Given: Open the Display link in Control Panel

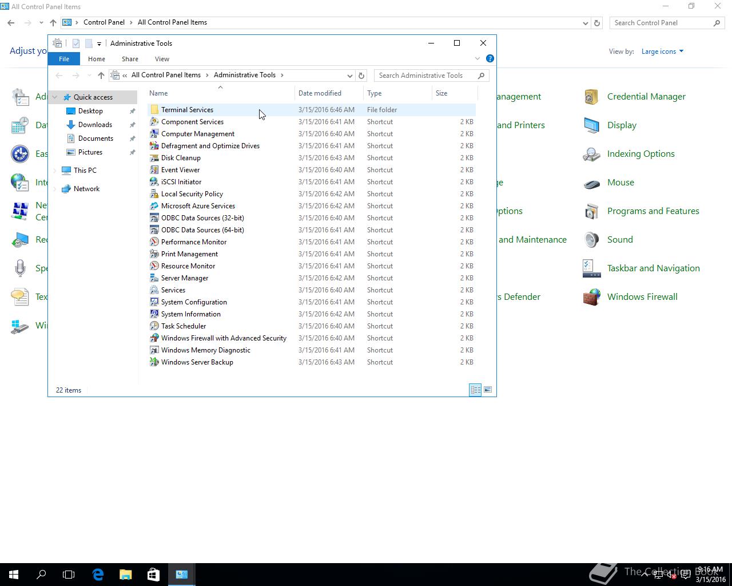Looking at the screenshot, I should coord(622,125).
